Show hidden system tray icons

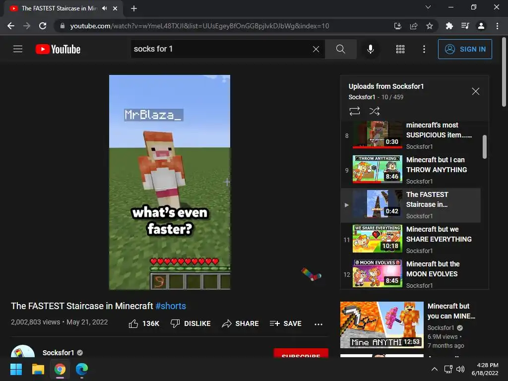435,369
